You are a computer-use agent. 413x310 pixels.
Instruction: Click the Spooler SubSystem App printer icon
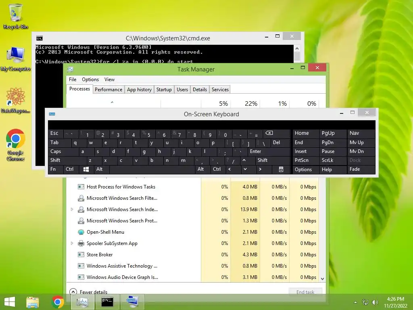point(81,243)
